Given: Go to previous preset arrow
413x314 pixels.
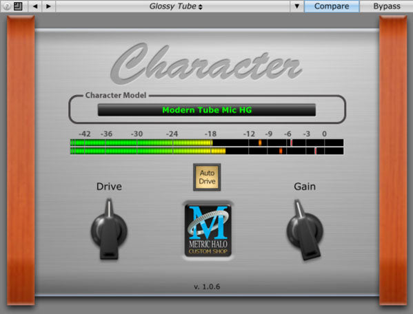Looking at the screenshot, I should tap(35, 6).
